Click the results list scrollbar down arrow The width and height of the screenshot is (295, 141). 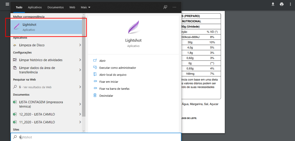point(84,130)
